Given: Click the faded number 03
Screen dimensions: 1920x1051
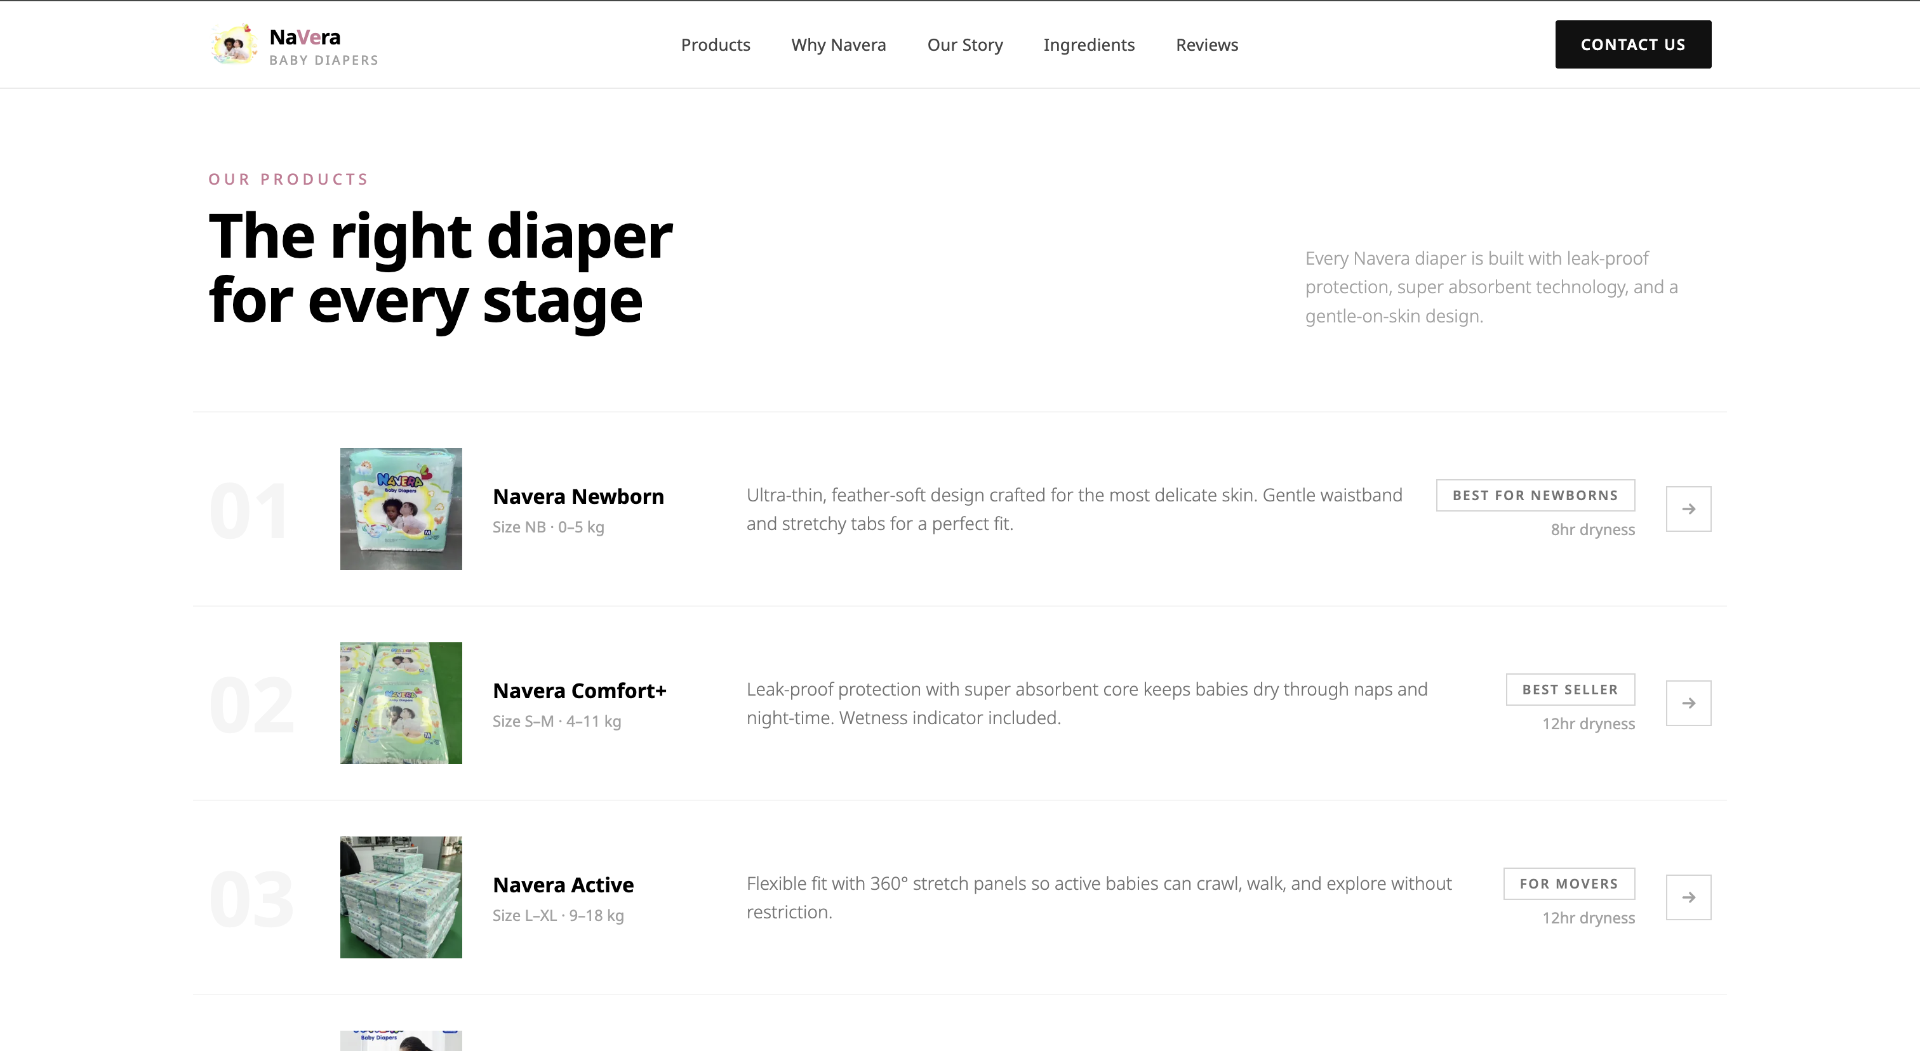Looking at the screenshot, I should pyautogui.click(x=252, y=899).
